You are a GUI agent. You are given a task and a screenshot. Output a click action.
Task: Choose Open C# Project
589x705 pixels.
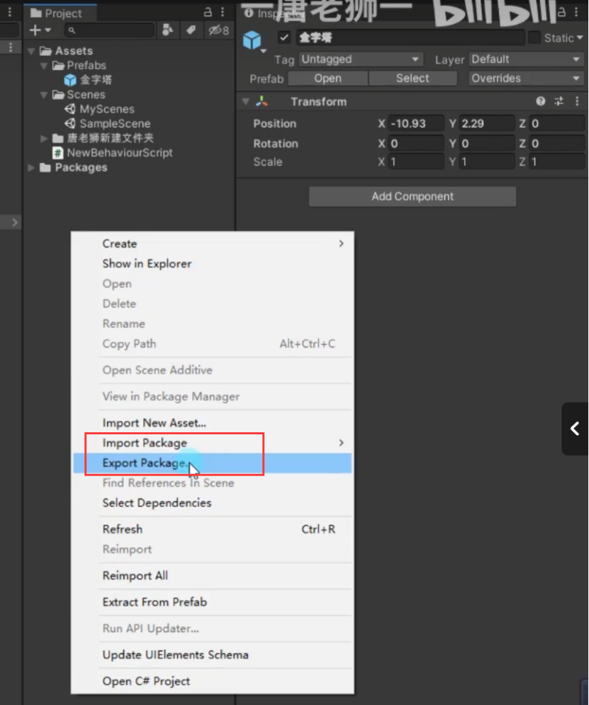coord(212,681)
